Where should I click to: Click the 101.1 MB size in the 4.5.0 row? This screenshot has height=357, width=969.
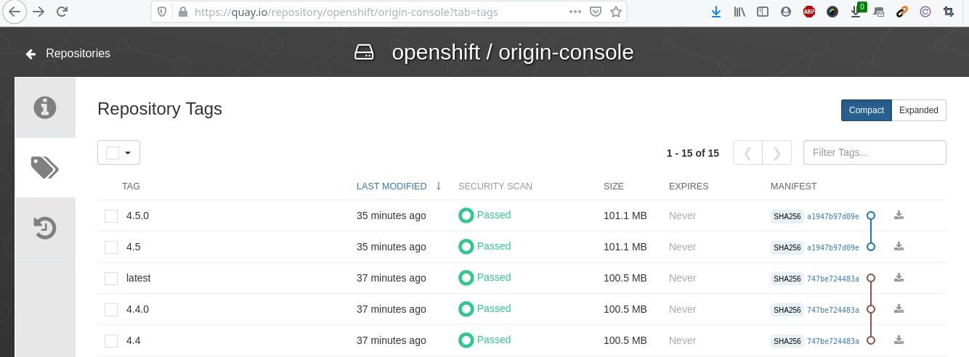[x=625, y=216]
